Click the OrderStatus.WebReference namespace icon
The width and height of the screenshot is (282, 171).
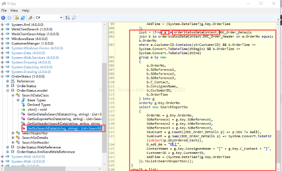(x=13, y=147)
